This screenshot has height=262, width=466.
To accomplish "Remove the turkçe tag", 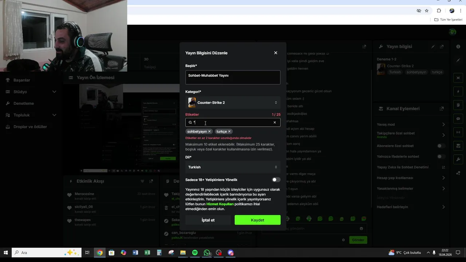I will 229,131.
